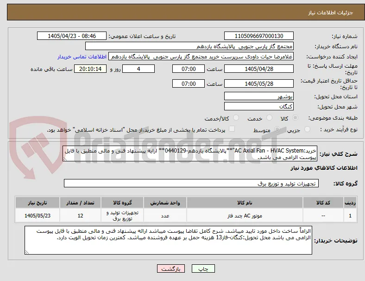Select the جزیی purchase type radio
365x281 pixels.
307,129
